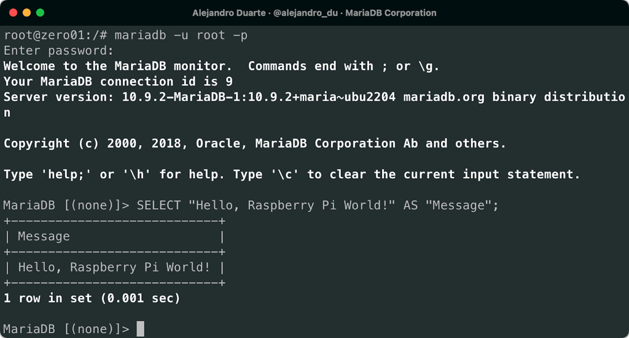Click the 'Enter password:' line

click(59, 50)
